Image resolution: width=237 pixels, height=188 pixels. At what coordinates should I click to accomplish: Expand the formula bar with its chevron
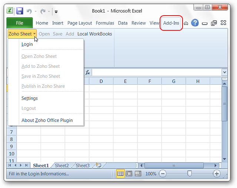tap(224, 72)
